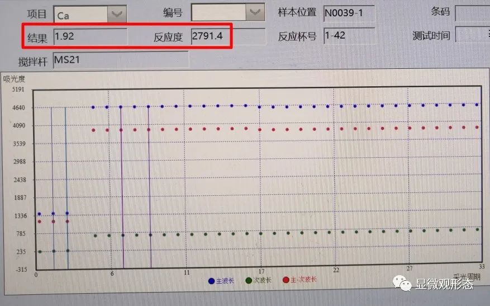Click the empty 编号 combo box field
Screen dimensions: 490x306
click(228, 12)
